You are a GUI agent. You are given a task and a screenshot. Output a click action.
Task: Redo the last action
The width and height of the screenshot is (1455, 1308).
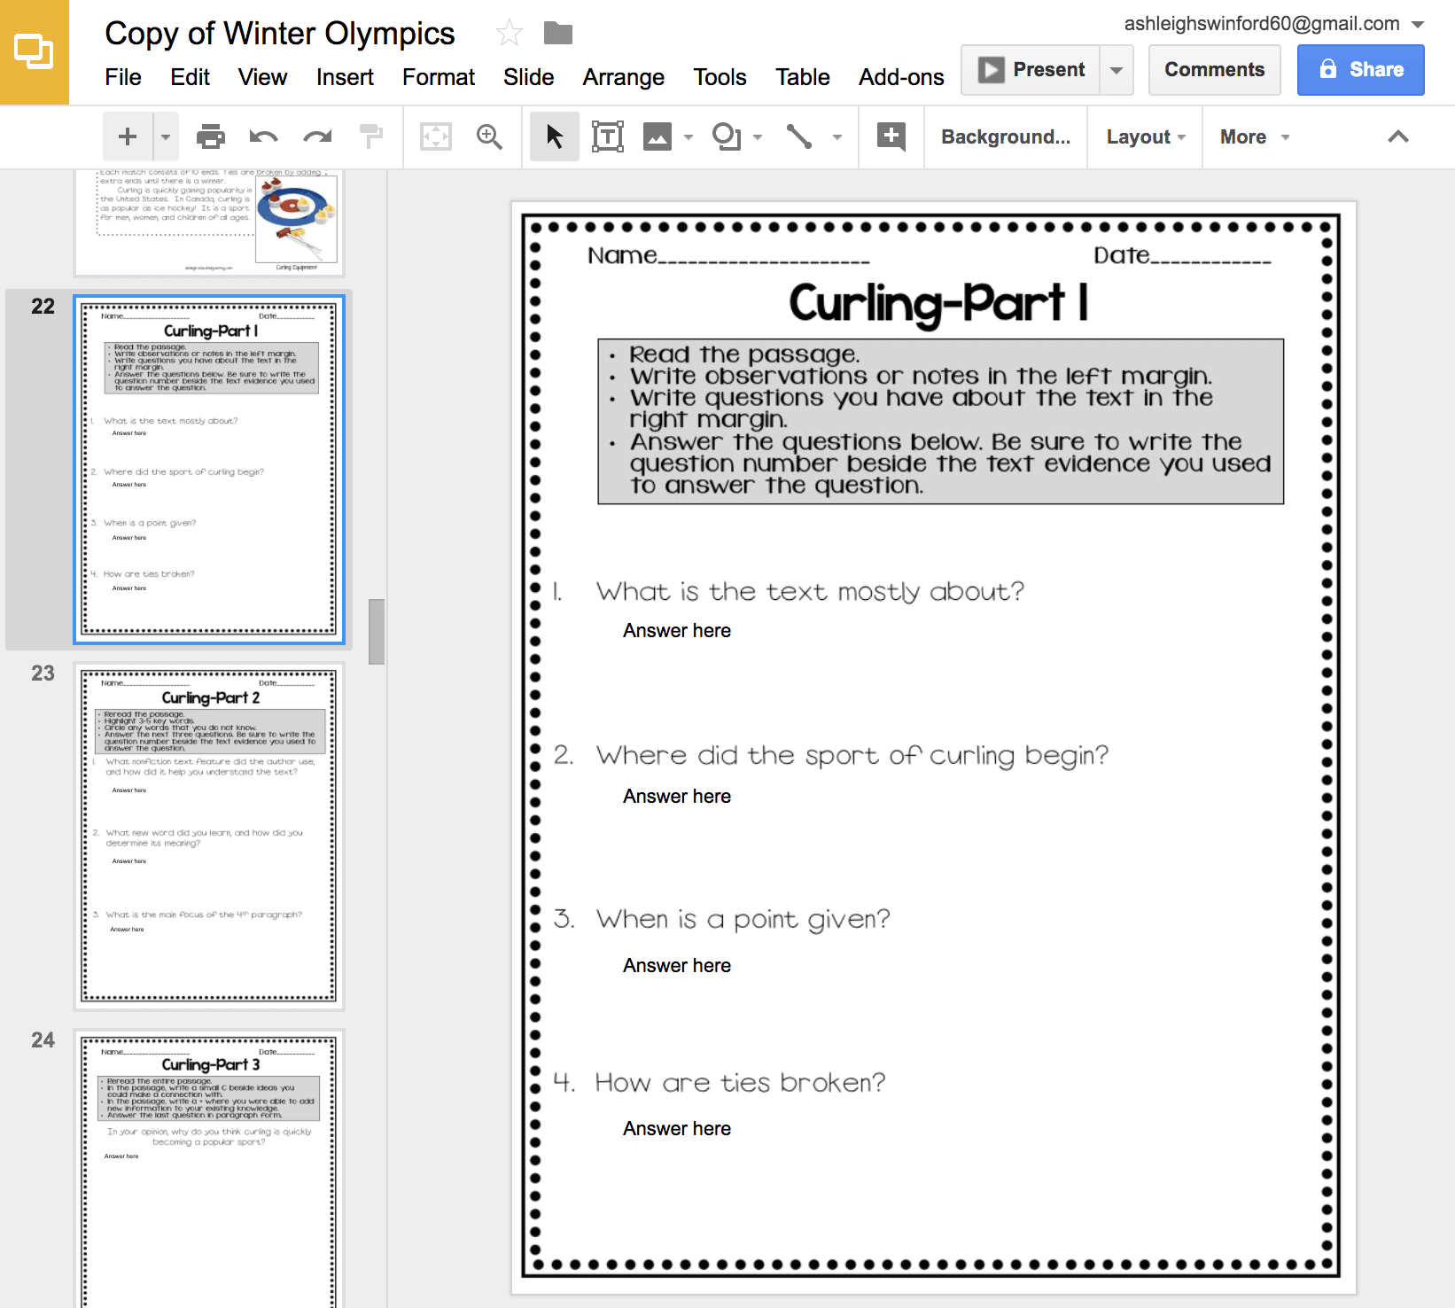click(x=317, y=136)
